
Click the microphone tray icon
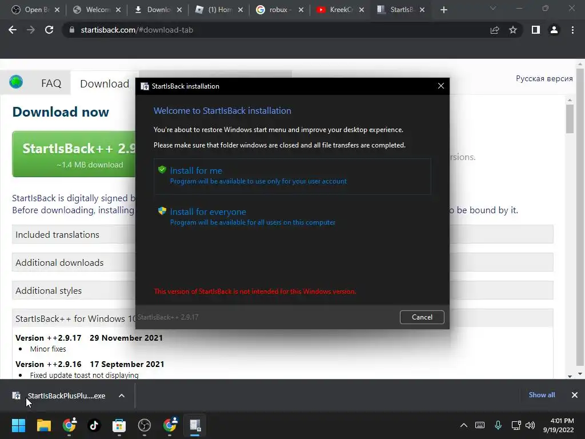(x=498, y=425)
